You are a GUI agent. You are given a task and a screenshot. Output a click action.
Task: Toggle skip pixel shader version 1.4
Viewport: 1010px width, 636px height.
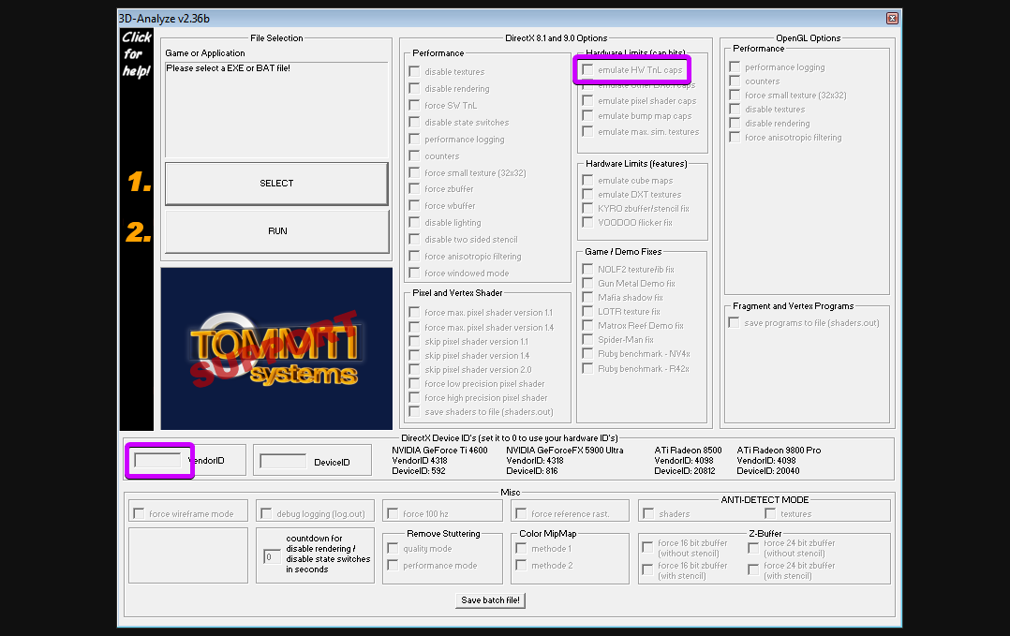pyautogui.click(x=414, y=355)
